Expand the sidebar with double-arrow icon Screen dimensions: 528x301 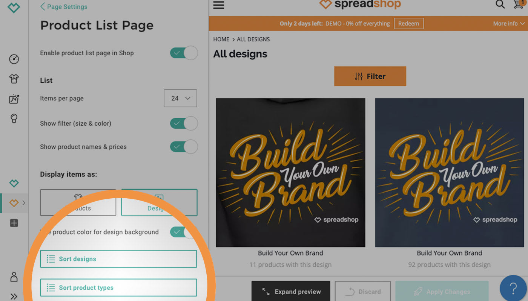pyautogui.click(x=14, y=296)
